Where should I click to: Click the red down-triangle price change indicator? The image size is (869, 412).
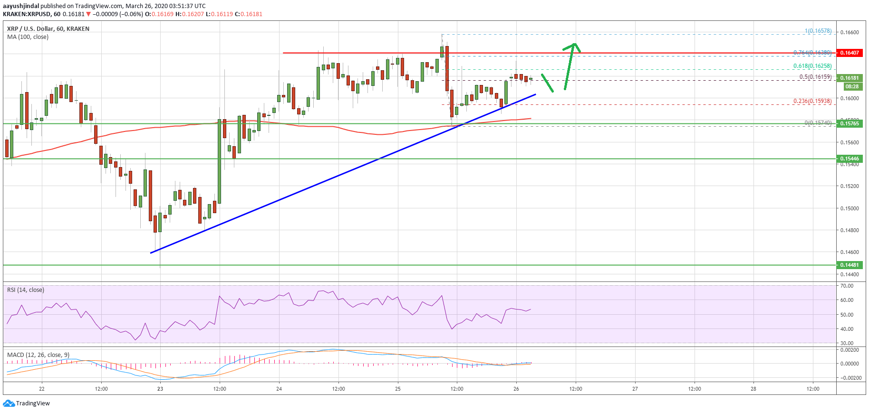point(88,14)
